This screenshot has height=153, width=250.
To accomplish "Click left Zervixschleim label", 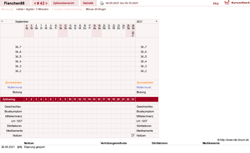I will click(14, 82).
